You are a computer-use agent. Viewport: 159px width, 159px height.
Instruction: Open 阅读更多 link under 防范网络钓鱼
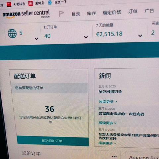108,101
